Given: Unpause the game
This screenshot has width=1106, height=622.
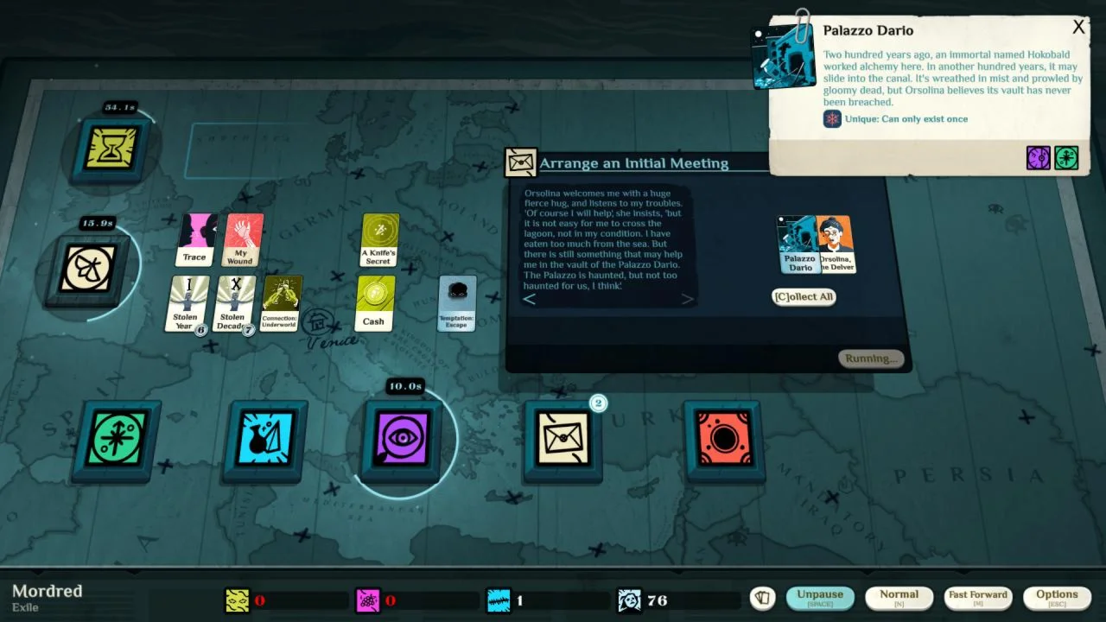Looking at the screenshot, I should [x=820, y=598].
